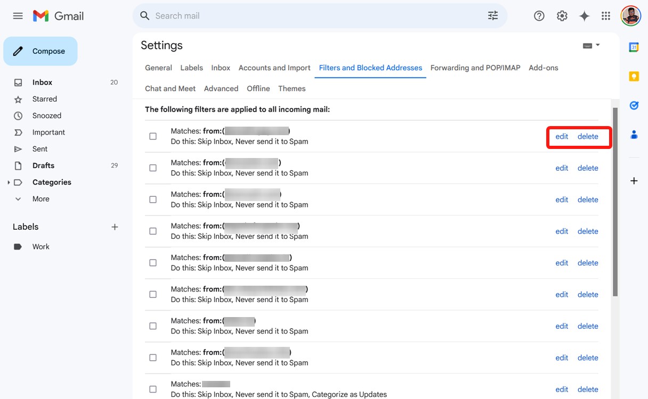This screenshot has width=648, height=399.
Task: Open Gmail Help via the question mark icon
Action: (x=539, y=15)
